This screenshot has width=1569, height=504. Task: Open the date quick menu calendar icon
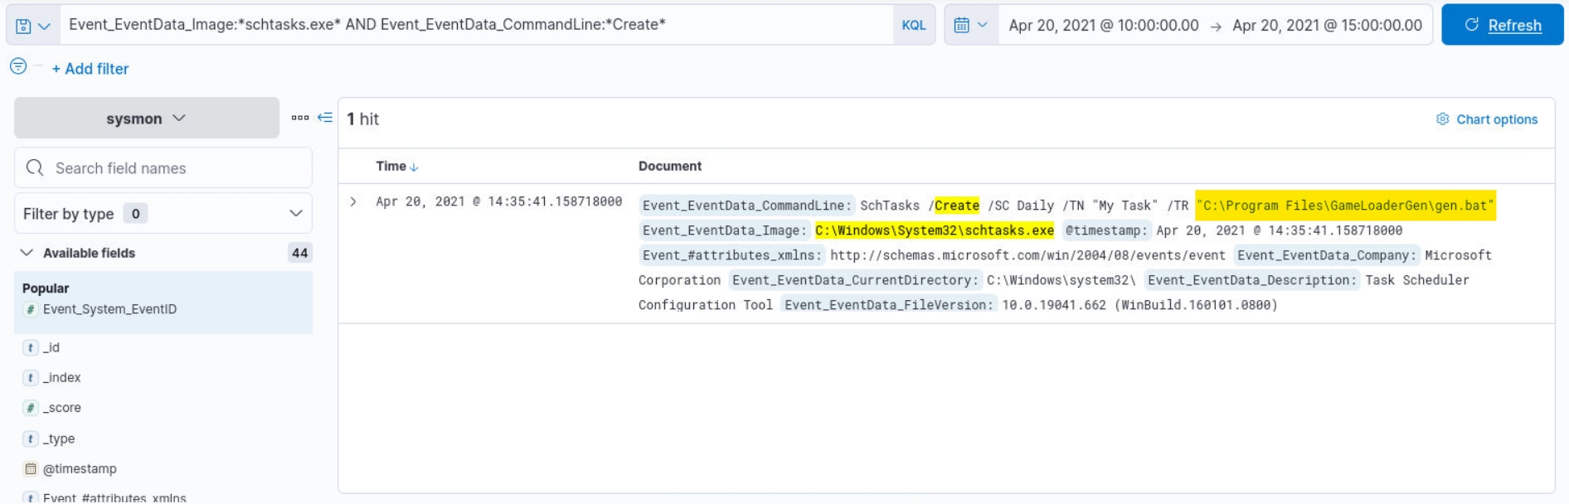970,26
